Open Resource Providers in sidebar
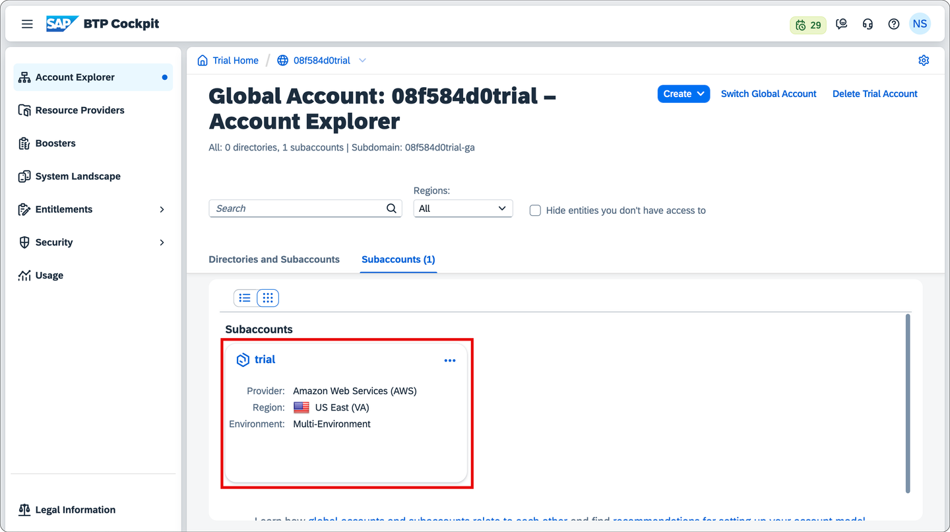Screen dimensions: 950x532 [93, 110]
